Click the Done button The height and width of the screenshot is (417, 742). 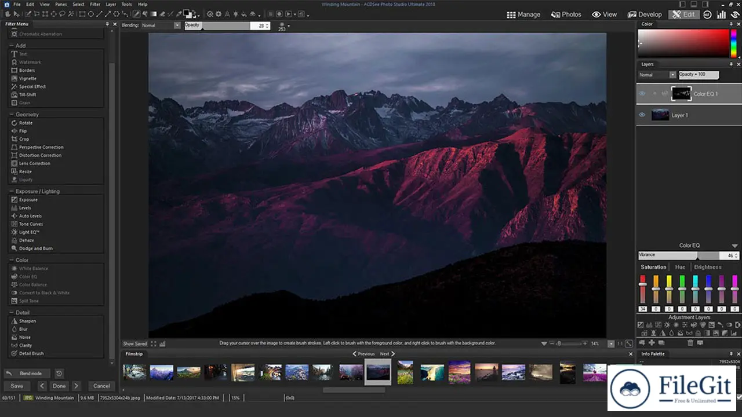point(59,386)
